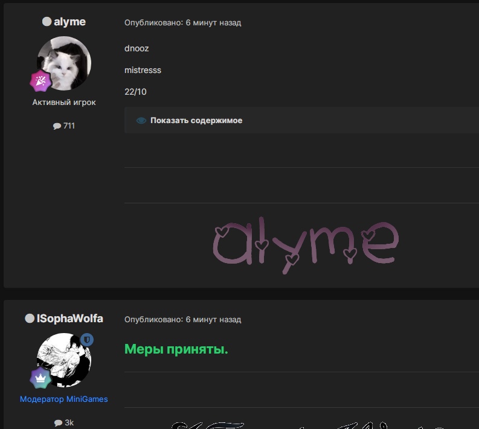
Task: Click the spoiler bar's empty area
Action: (362, 121)
